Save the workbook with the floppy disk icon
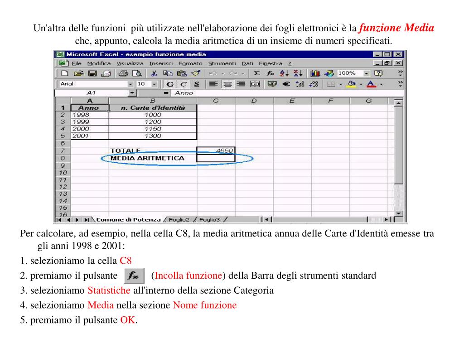 click(x=92, y=73)
